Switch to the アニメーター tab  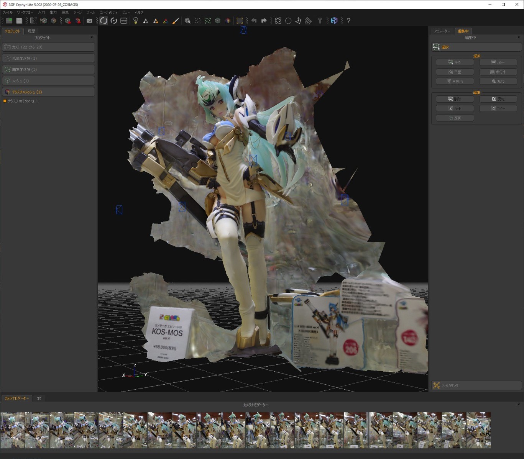coord(442,31)
